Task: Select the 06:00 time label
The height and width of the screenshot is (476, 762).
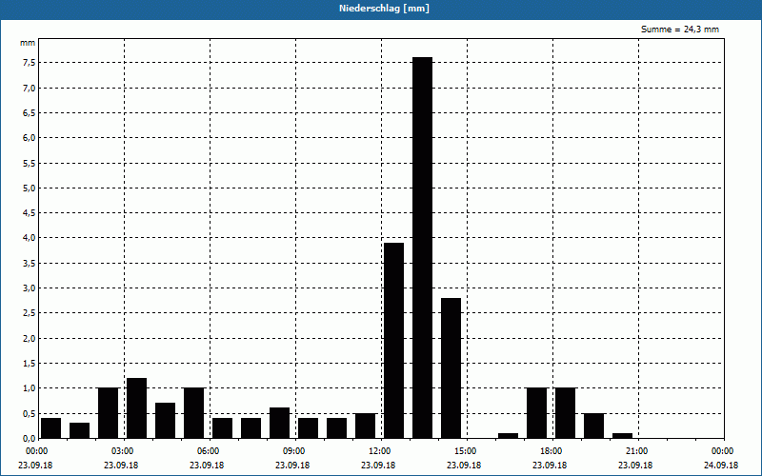Action: click(210, 451)
